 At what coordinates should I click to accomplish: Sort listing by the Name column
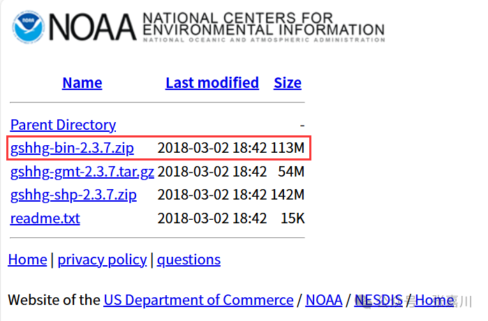[x=82, y=83]
